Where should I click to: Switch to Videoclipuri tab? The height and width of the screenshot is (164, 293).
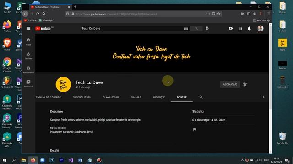82,97
